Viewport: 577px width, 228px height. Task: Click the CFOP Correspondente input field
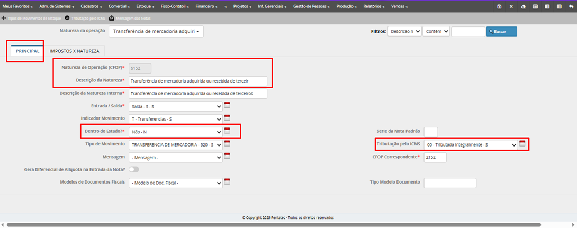436,157
